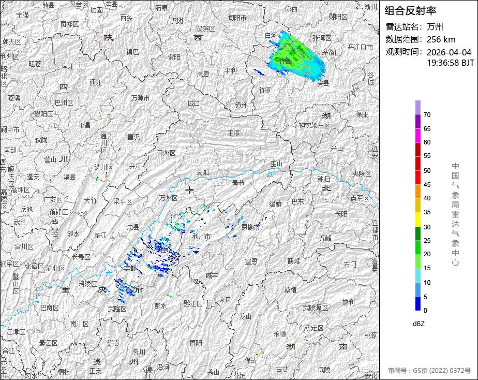Click the 丰都 label on the map
478x380 pixels.
[130, 268]
